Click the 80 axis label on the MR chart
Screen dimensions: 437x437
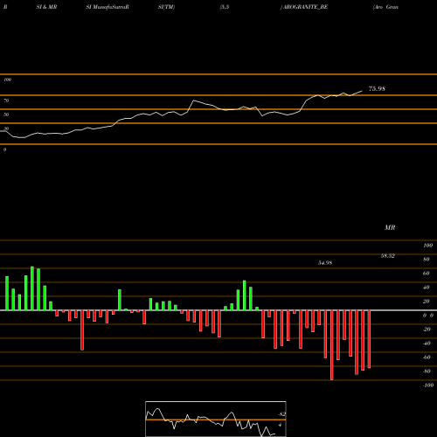(x=426, y=260)
